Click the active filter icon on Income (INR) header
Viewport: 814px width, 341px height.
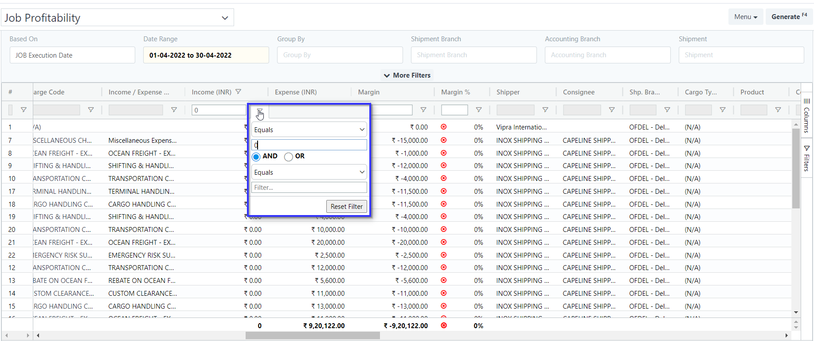point(239,92)
